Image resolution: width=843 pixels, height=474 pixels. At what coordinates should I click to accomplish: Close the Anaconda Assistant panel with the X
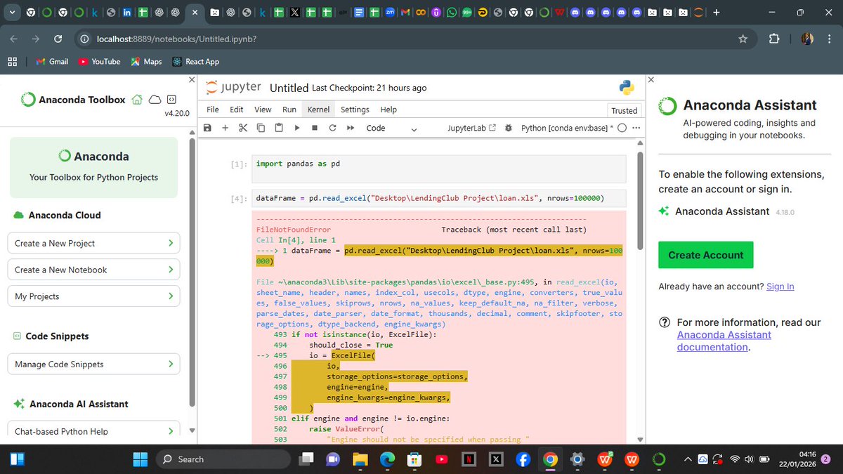pyautogui.click(x=651, y=80)
